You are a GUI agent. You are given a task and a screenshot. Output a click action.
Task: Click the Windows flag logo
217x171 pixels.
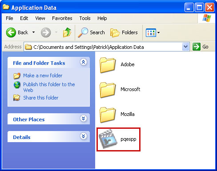pos(207,18)
